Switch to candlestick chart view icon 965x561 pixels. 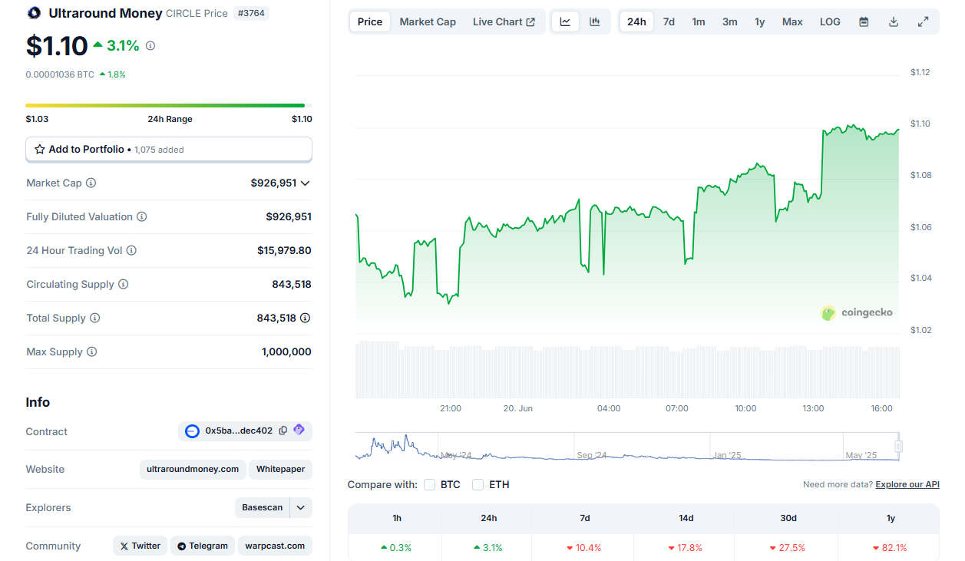[595, 21]
